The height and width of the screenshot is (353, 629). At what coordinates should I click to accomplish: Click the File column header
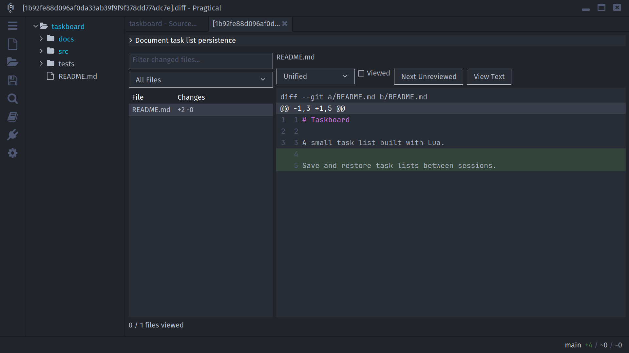click(x=138, y=97)
